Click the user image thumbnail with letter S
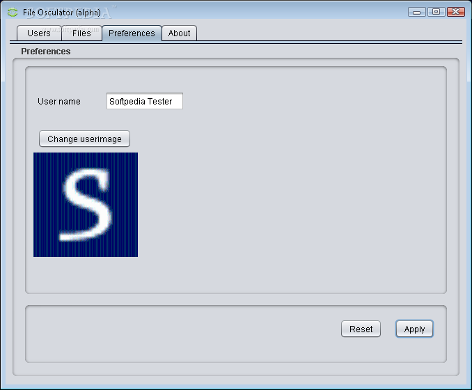 coord(86,205)
